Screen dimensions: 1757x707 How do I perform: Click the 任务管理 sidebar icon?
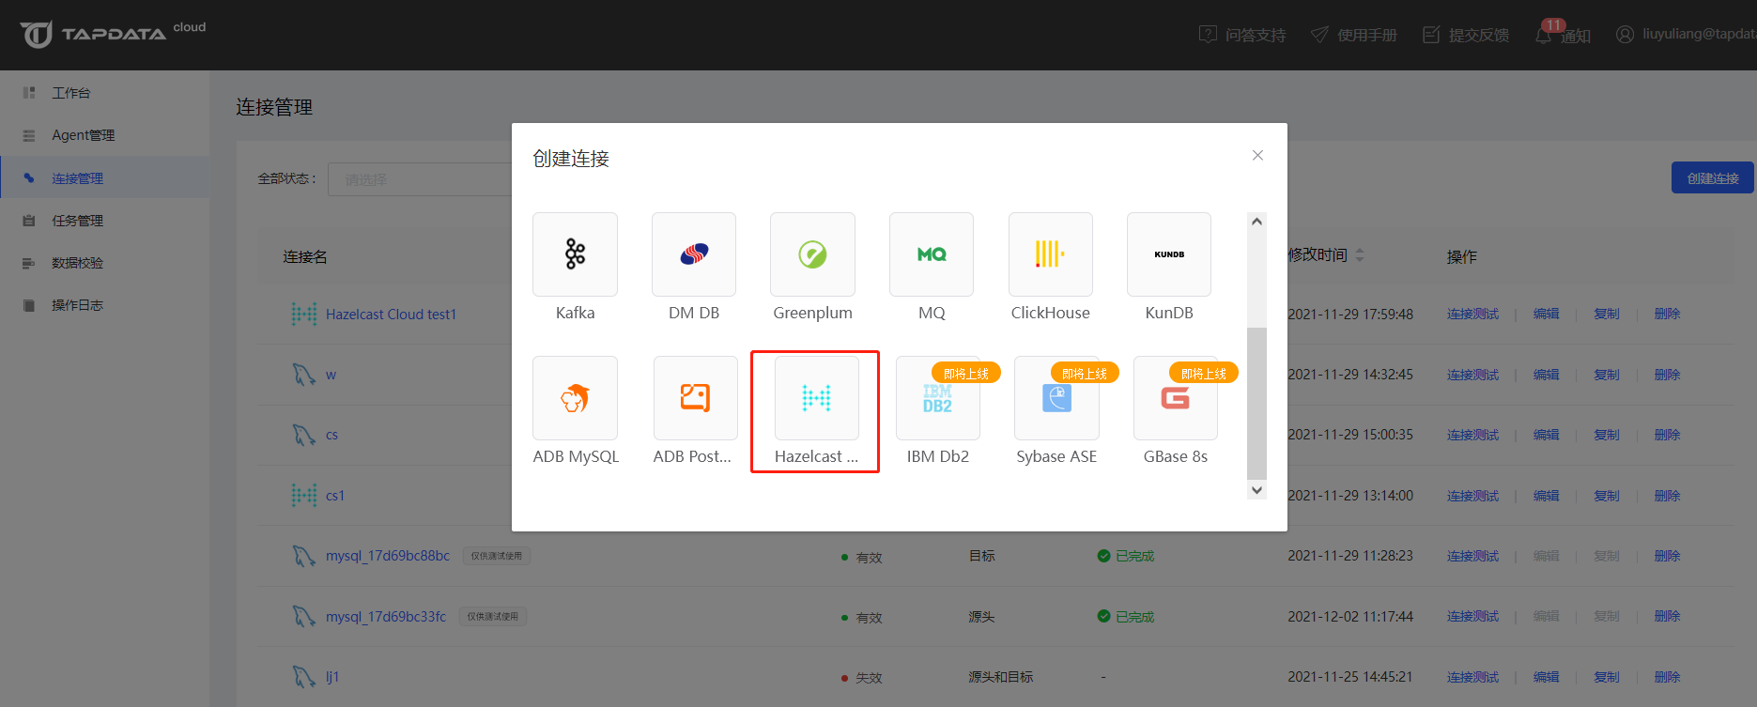pyautogui.click(x=29, y=221)
